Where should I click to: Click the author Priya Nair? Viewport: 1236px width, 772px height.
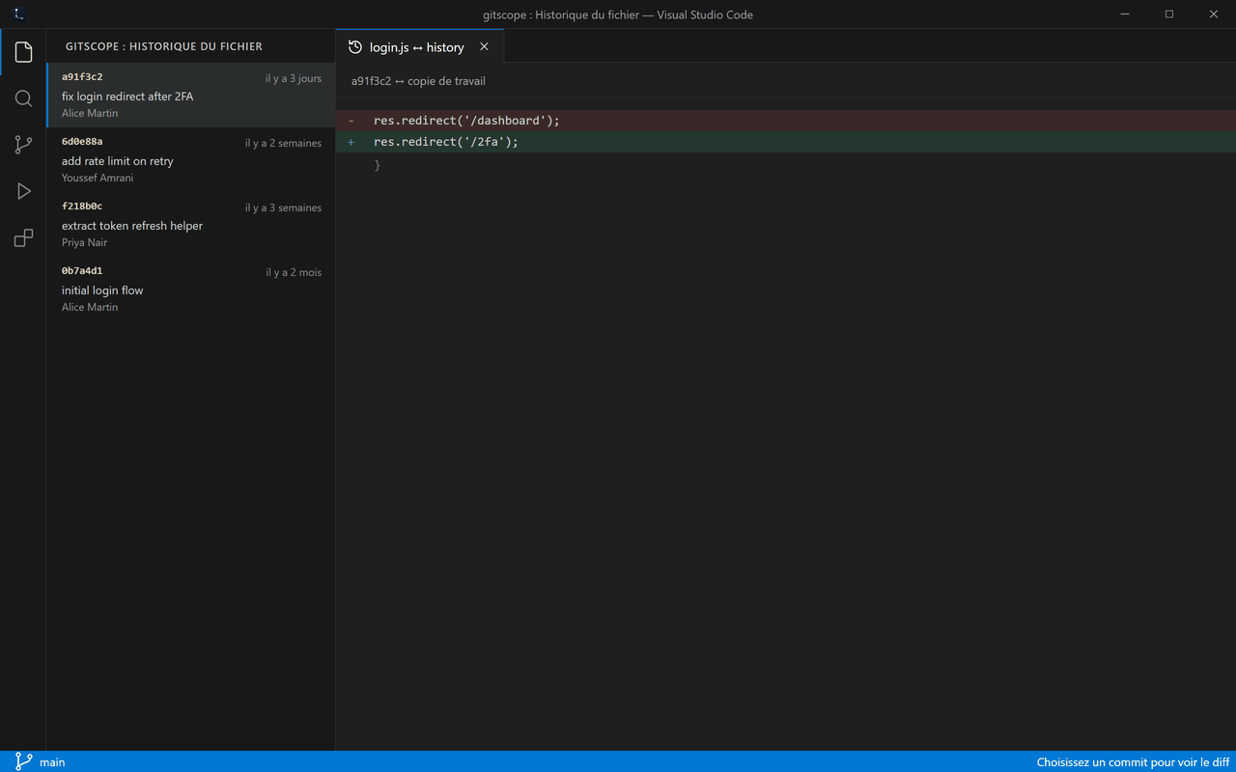pos(85,242)
